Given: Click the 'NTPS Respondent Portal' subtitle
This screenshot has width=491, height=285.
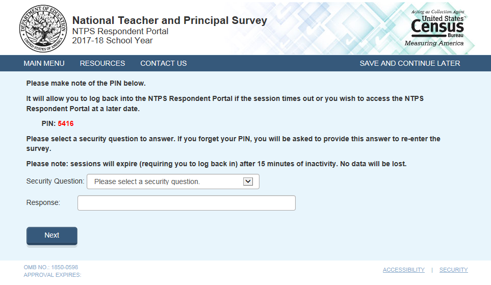Looking at the screenshot, I should coord(120,31).
